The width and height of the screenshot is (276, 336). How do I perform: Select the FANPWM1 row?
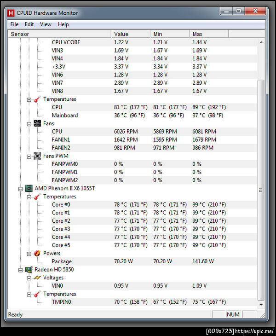pos(154,172)
